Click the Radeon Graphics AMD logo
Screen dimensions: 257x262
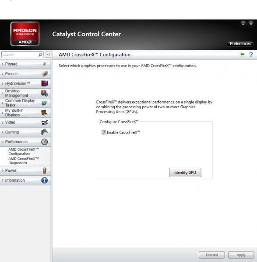click(x=25, y=34)
